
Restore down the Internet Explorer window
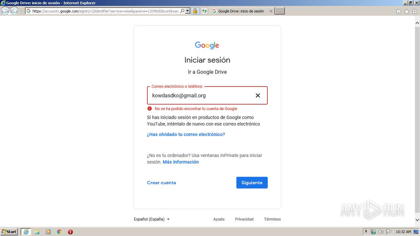[411, 3]
